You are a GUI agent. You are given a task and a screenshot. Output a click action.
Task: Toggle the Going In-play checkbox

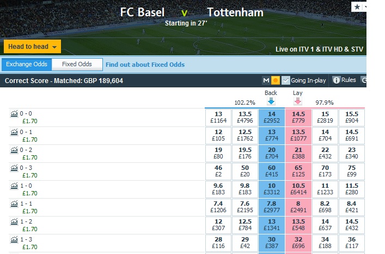click(x=285, y=80)
